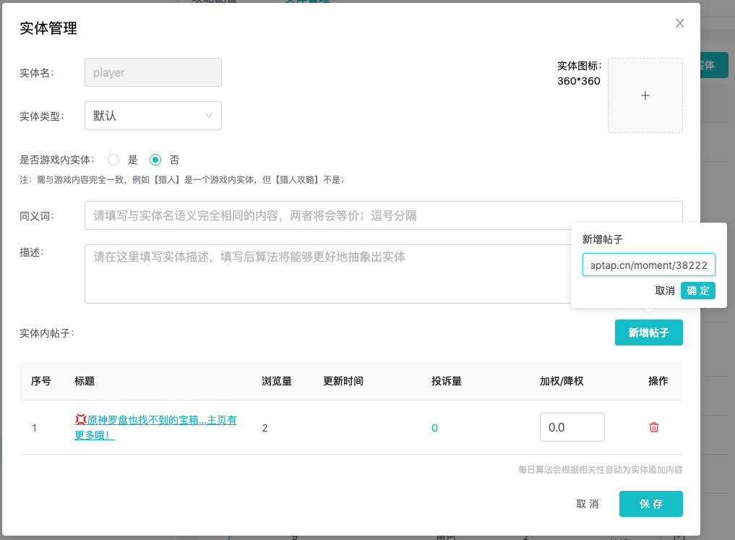Click the red anger emoji before the post title
The width and height of the screenshot is (735, 540).
pyautogui.click(x=81, y=419)
